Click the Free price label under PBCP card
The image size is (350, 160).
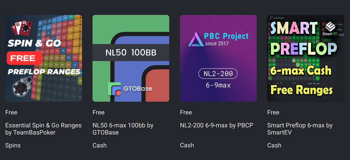pyautogui.click(x=186, y=112)
